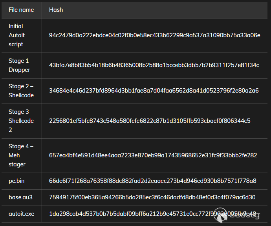Click the hash starting with 34684e4c
Image resolution: width=271 pixels, height=226 pixels.
(154, 91)
